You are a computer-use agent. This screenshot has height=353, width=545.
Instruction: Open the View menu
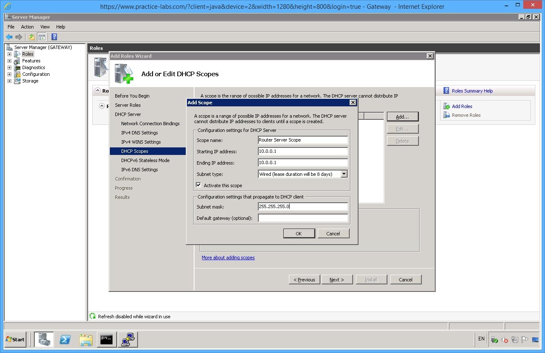pyautogui.click(x=45, y=27)
